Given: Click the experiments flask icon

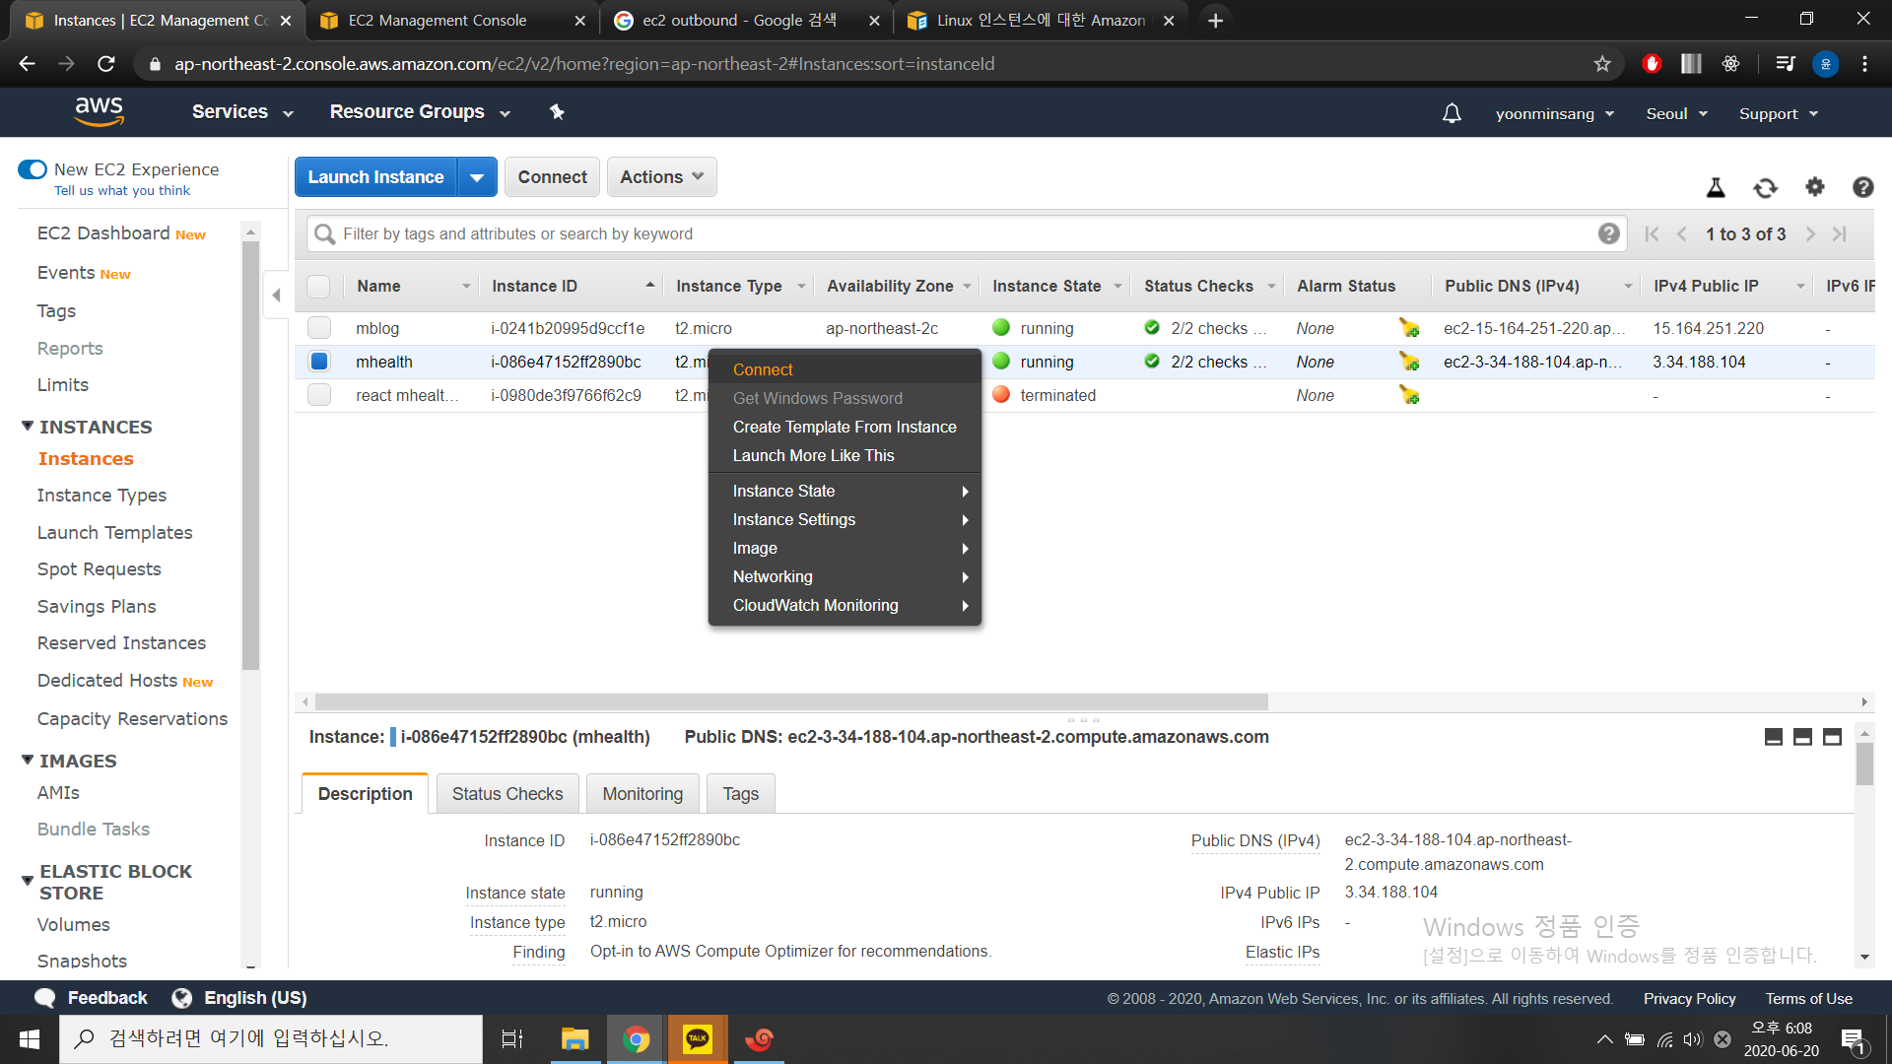Looking at the screenshot, I should (x=1716, y=187).
